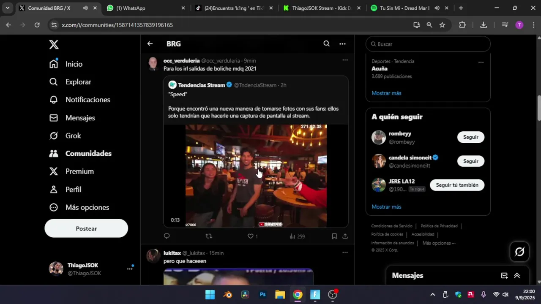Image resolution: width=541 pixels, height=304 pixels.
Task: Click the Postear button
Action: [86, 228]
